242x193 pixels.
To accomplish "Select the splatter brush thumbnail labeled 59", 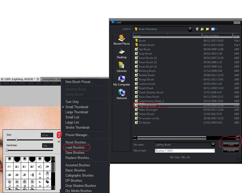I will click(x=32, y=183).
